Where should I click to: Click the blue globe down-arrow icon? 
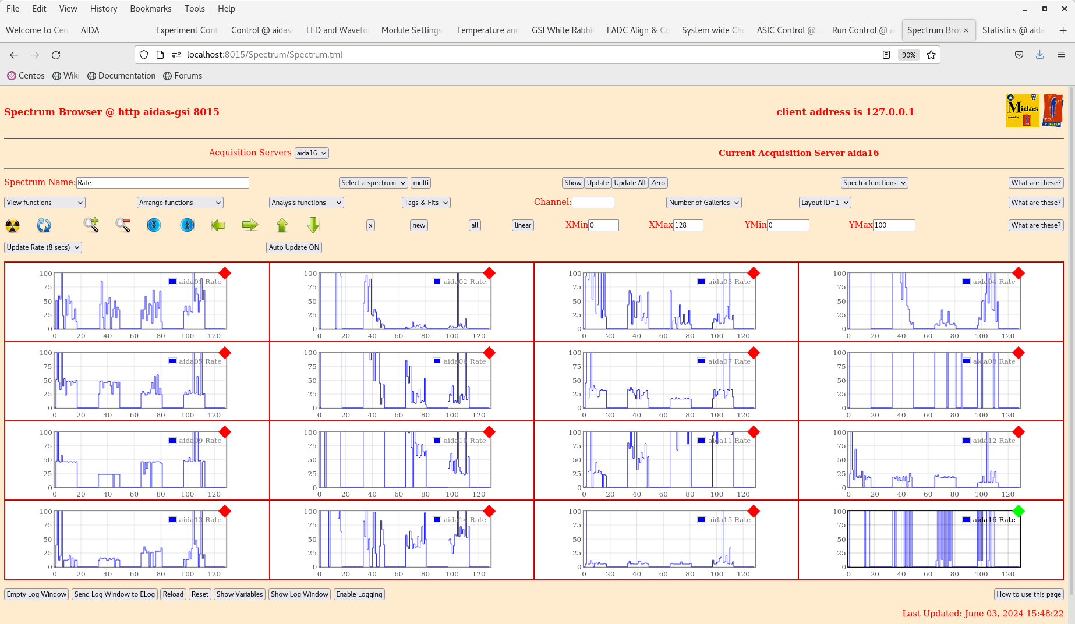pos(154,225)
